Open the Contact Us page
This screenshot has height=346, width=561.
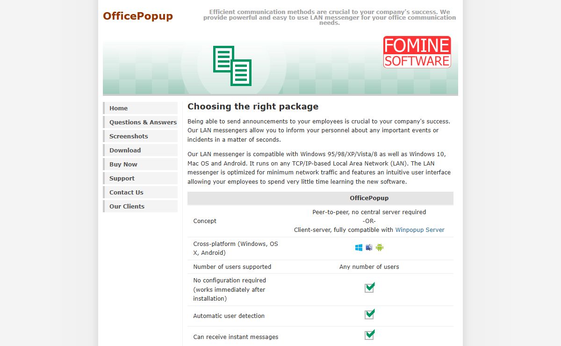pyautogui.click(x=140, y=192)
